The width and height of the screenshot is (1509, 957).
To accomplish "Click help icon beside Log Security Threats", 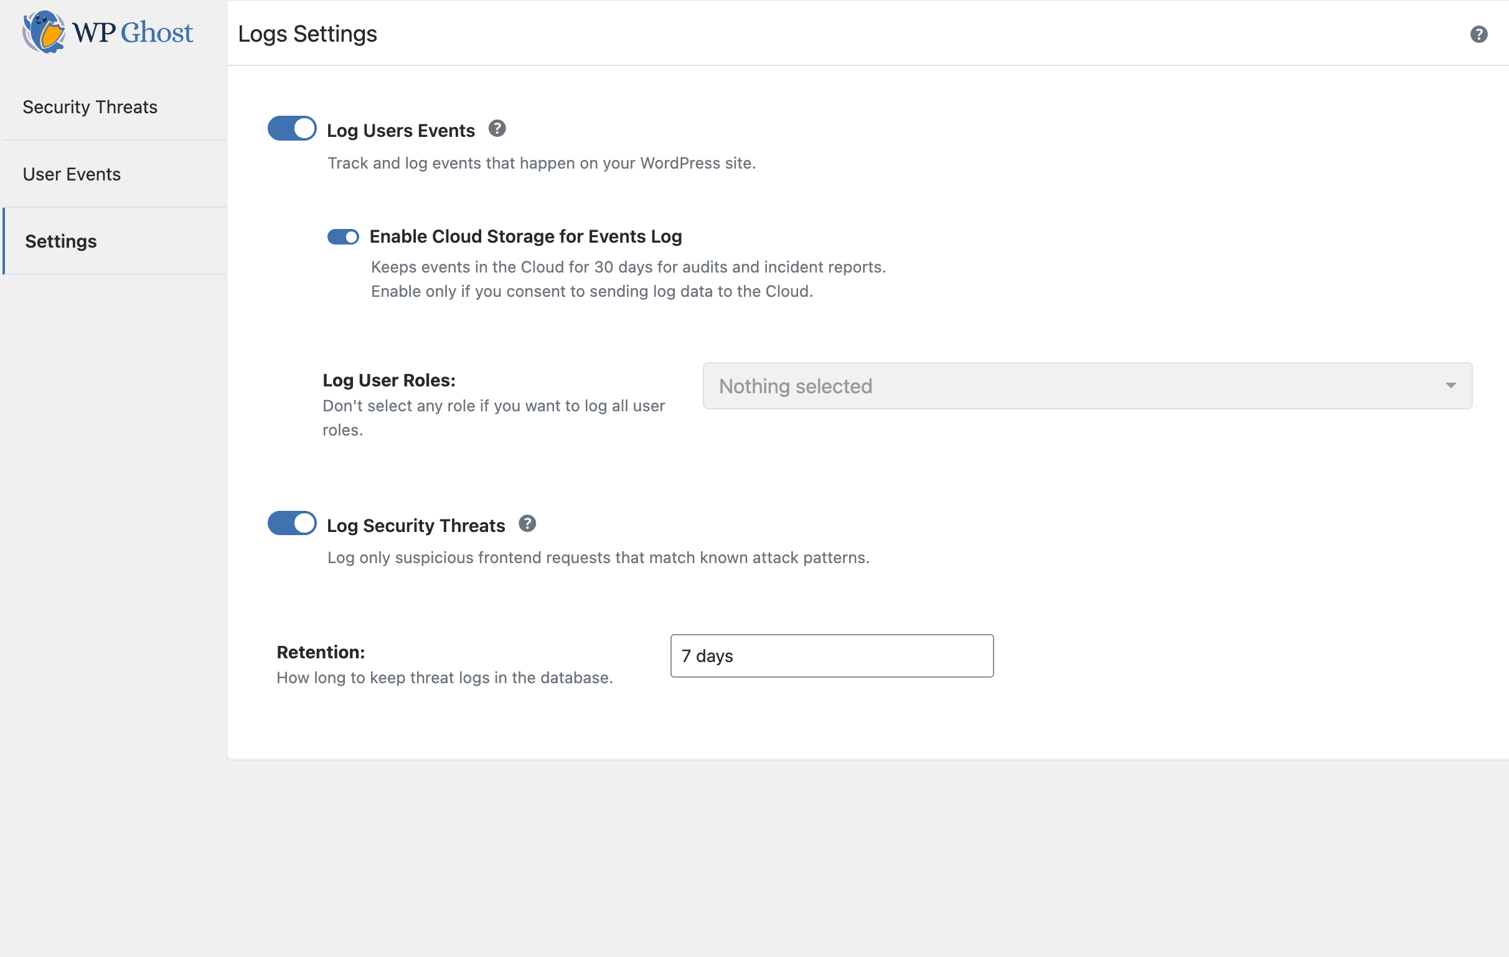I will [x=527, y=523].
